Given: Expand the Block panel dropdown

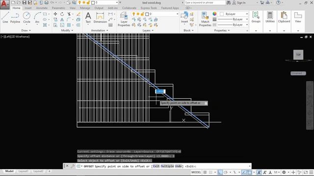Looking at the screenshot, I should click(188, 30).
